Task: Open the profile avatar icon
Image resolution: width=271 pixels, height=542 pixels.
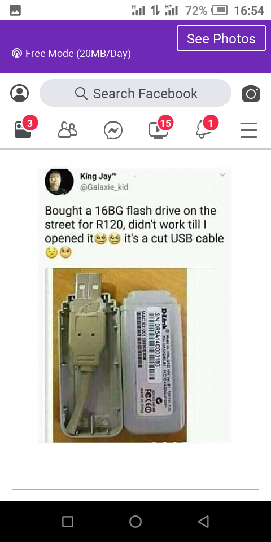Action: point(19,93)
